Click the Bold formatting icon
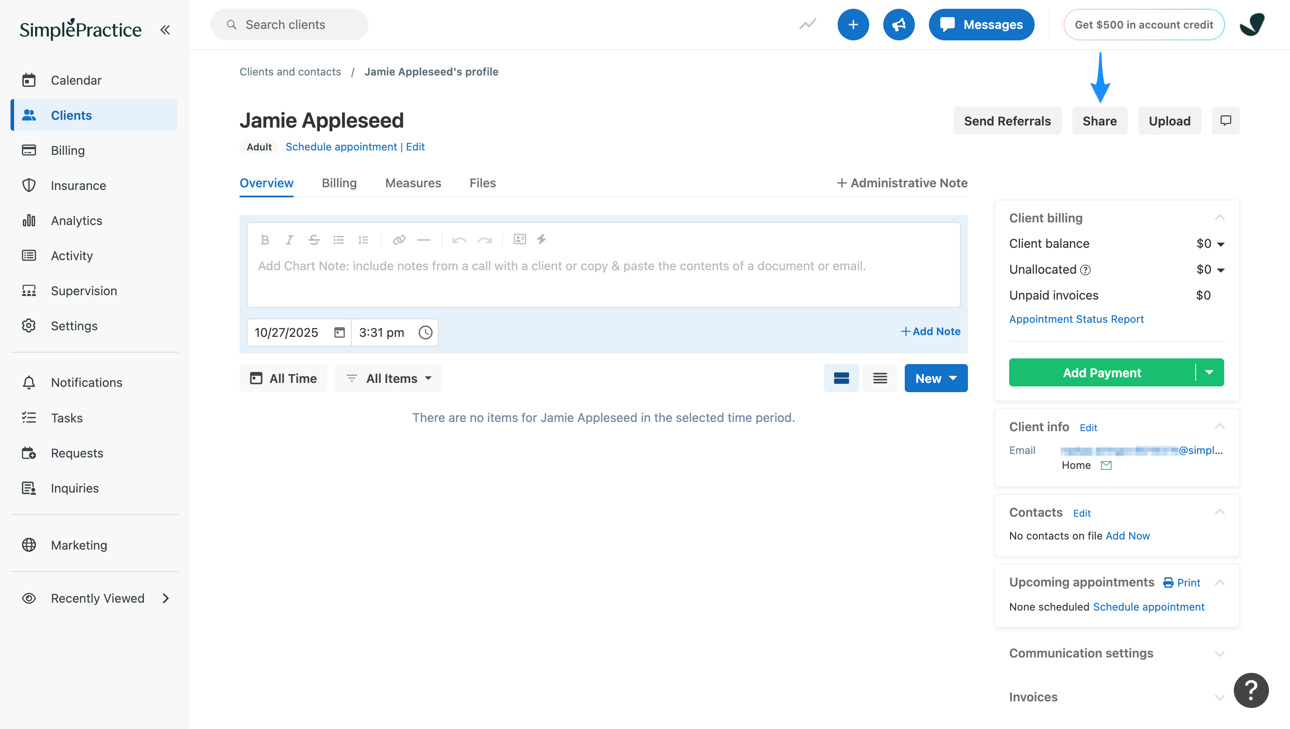Image resolution: width=1290 pixels, height=729 pixels. tap(265, 240)
